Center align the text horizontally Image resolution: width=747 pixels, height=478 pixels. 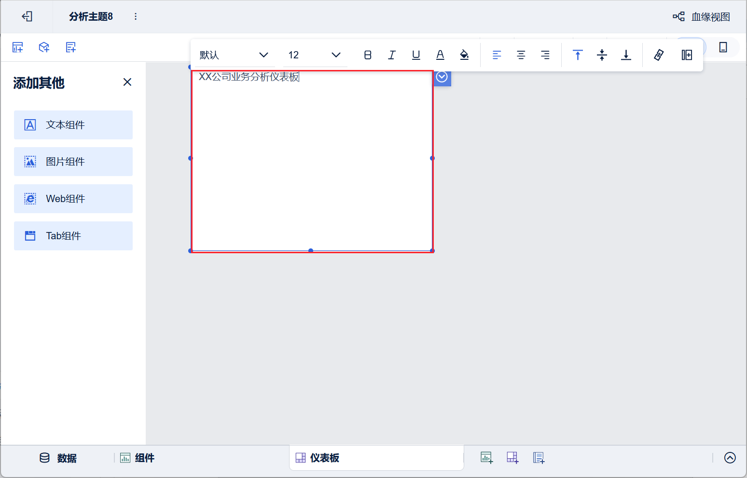[521, 55]
